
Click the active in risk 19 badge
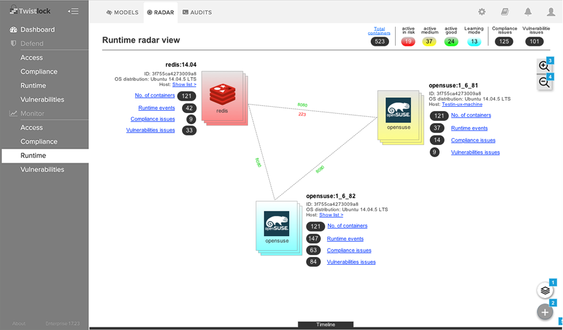coord(408,42)
